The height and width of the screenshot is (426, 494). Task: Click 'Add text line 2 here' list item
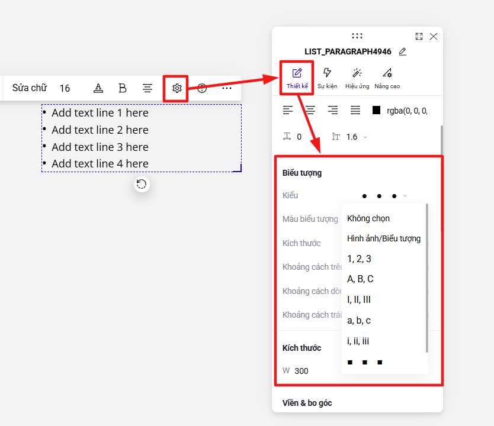pyautogui.click(x=100, y=130)
